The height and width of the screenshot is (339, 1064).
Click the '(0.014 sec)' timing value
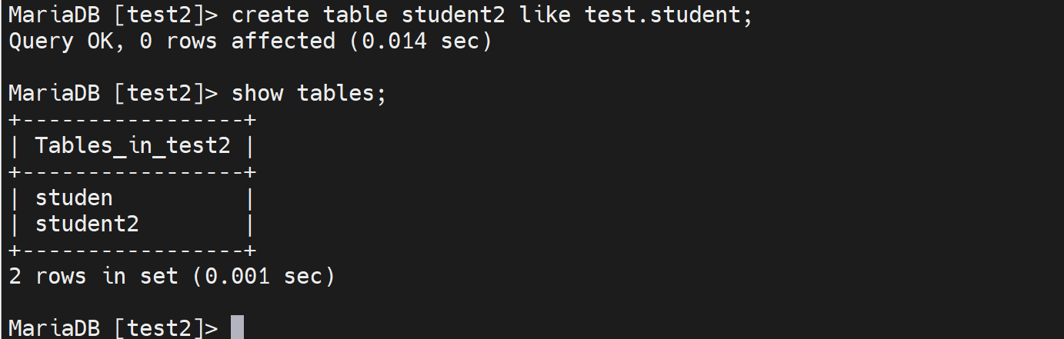[421, 41]
